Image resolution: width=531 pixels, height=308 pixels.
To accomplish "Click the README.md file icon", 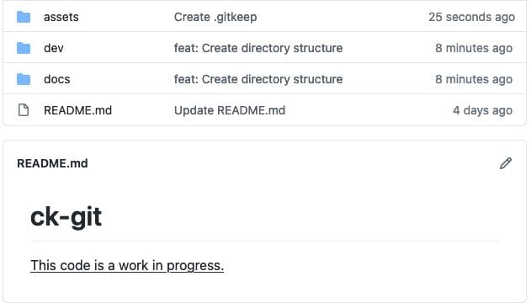I will pyautogui.click(x=24, y=110).
